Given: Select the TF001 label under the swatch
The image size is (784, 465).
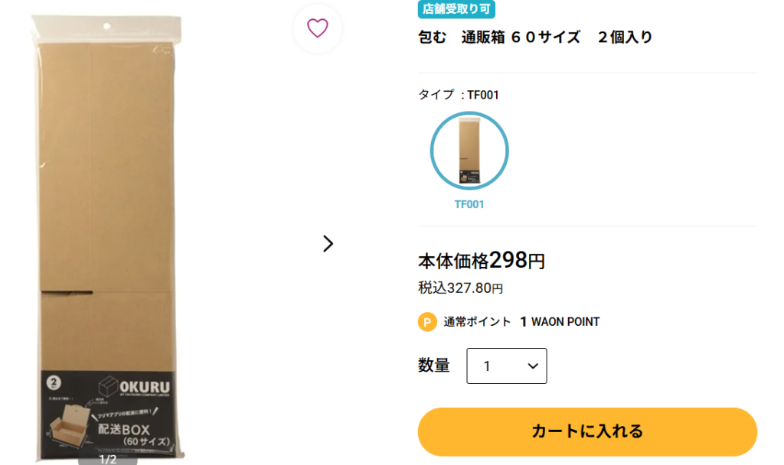Looking at the screenshot, I should 469,205.
